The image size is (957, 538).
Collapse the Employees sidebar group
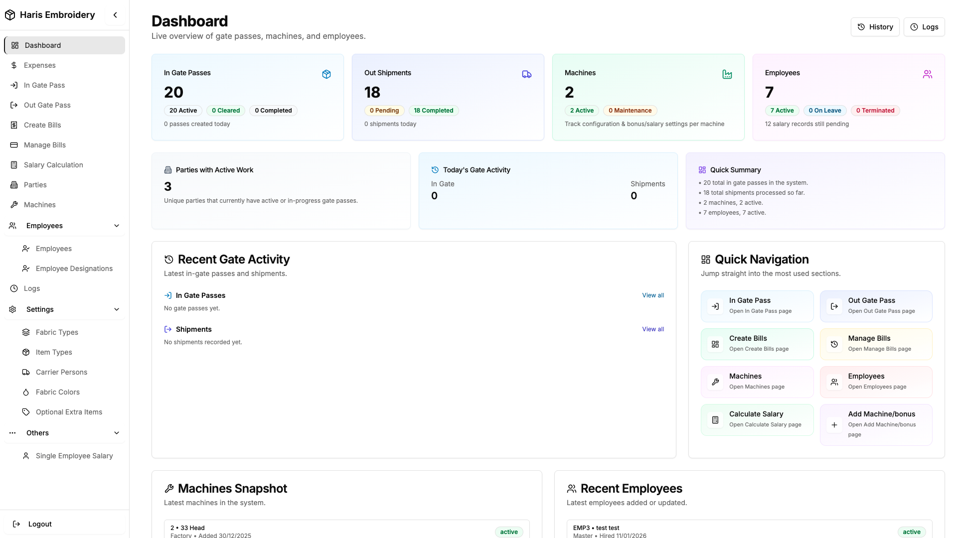point(64,226)
